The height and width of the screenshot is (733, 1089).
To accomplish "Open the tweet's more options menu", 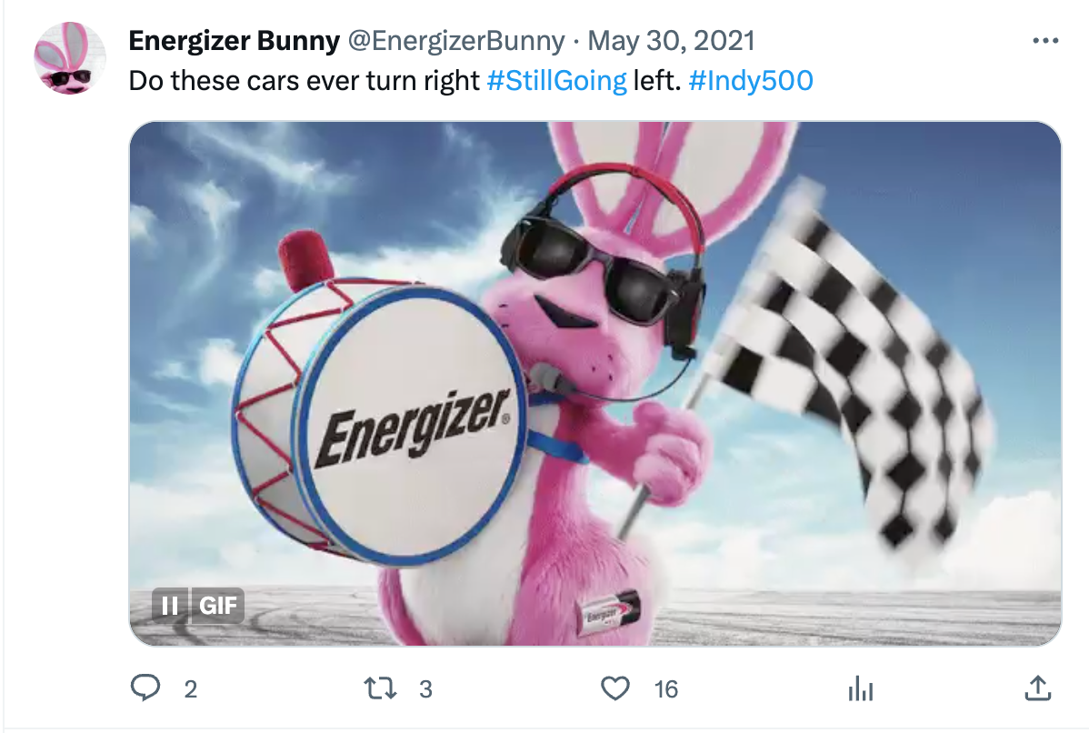I will tap(1045, 41).
